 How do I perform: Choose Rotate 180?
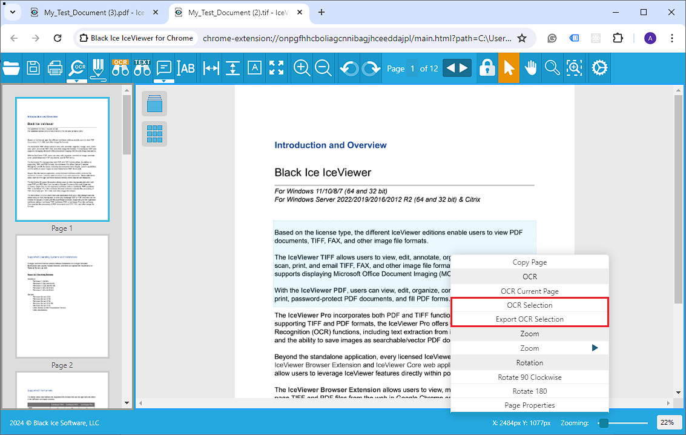pyautogui.click(x=529, y=391)
